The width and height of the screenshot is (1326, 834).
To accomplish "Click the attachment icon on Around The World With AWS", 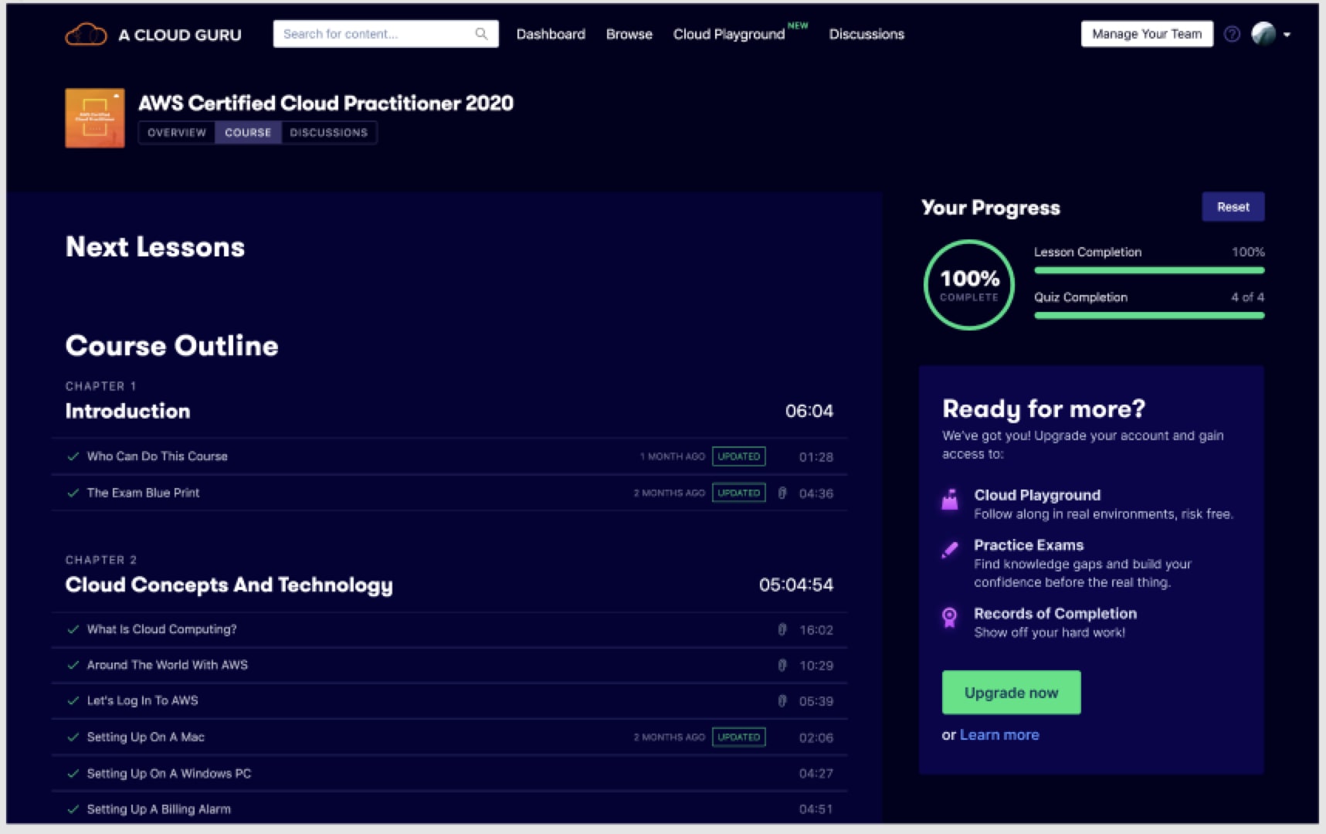I will [x=782, y=665].
